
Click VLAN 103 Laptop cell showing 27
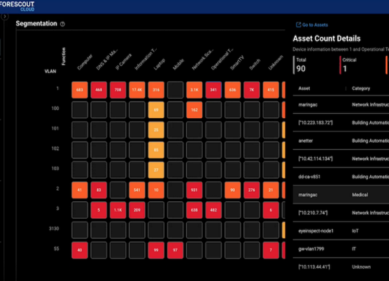click(156, 169)
